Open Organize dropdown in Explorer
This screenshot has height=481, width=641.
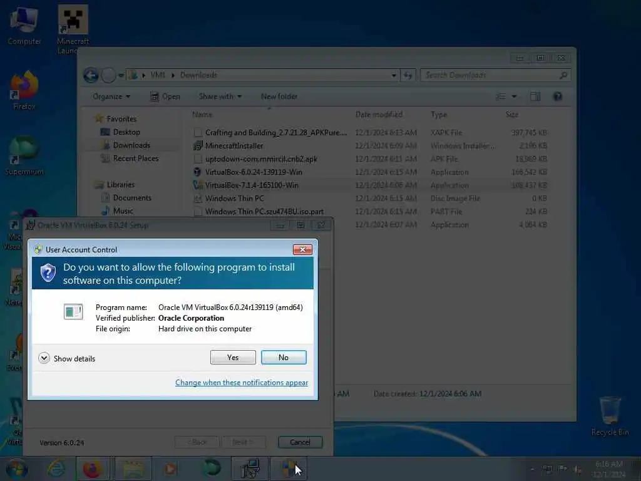[x=111, y=96]
